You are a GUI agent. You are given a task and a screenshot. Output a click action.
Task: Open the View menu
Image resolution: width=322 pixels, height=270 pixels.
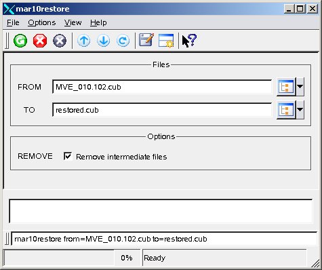tap(73, 22)
